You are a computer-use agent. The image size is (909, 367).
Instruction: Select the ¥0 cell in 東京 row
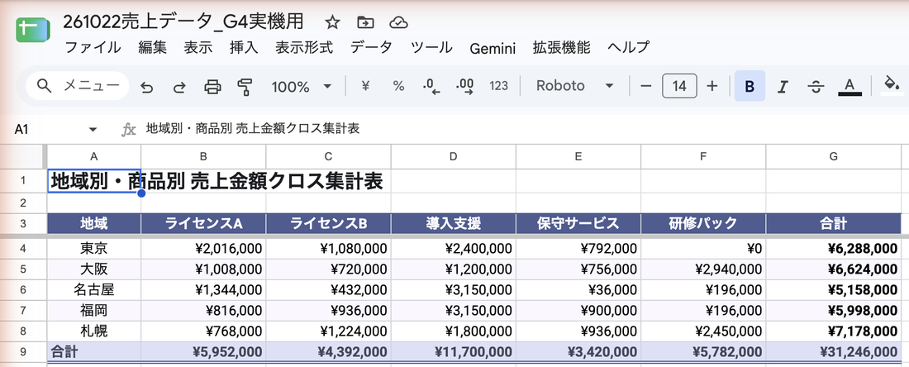click(x=703, y=249)
